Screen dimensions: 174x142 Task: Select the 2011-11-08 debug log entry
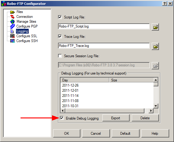click(x=70, y=101)
